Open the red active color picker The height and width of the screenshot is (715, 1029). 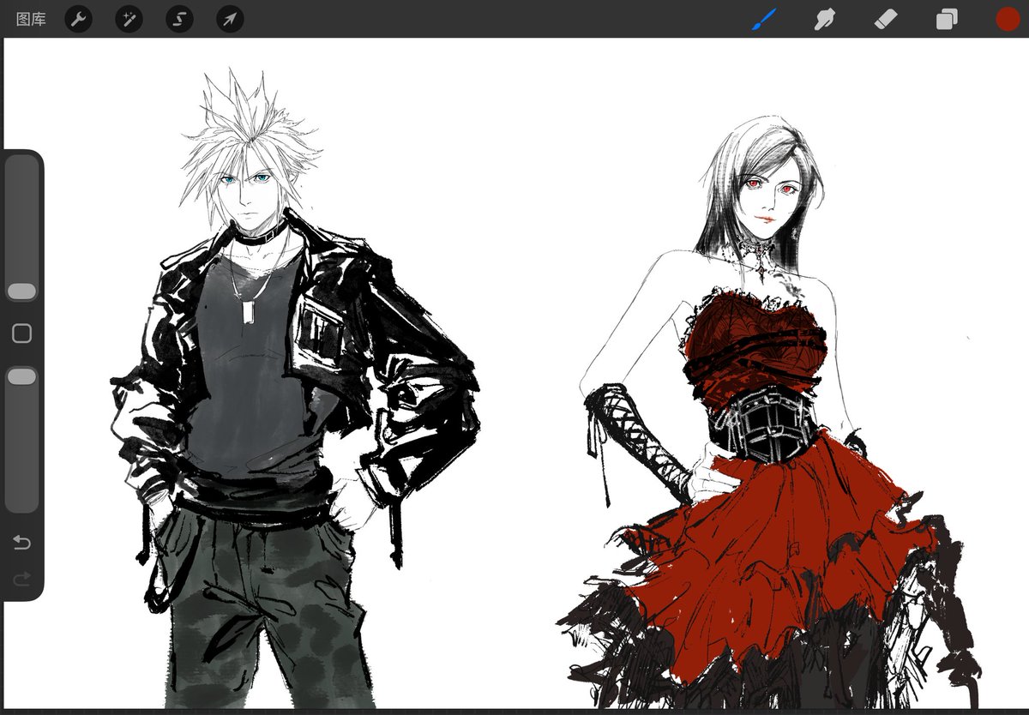1008,19
